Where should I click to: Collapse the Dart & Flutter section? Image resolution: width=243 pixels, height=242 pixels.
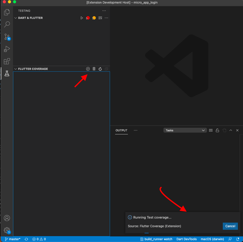coord(16,18)
